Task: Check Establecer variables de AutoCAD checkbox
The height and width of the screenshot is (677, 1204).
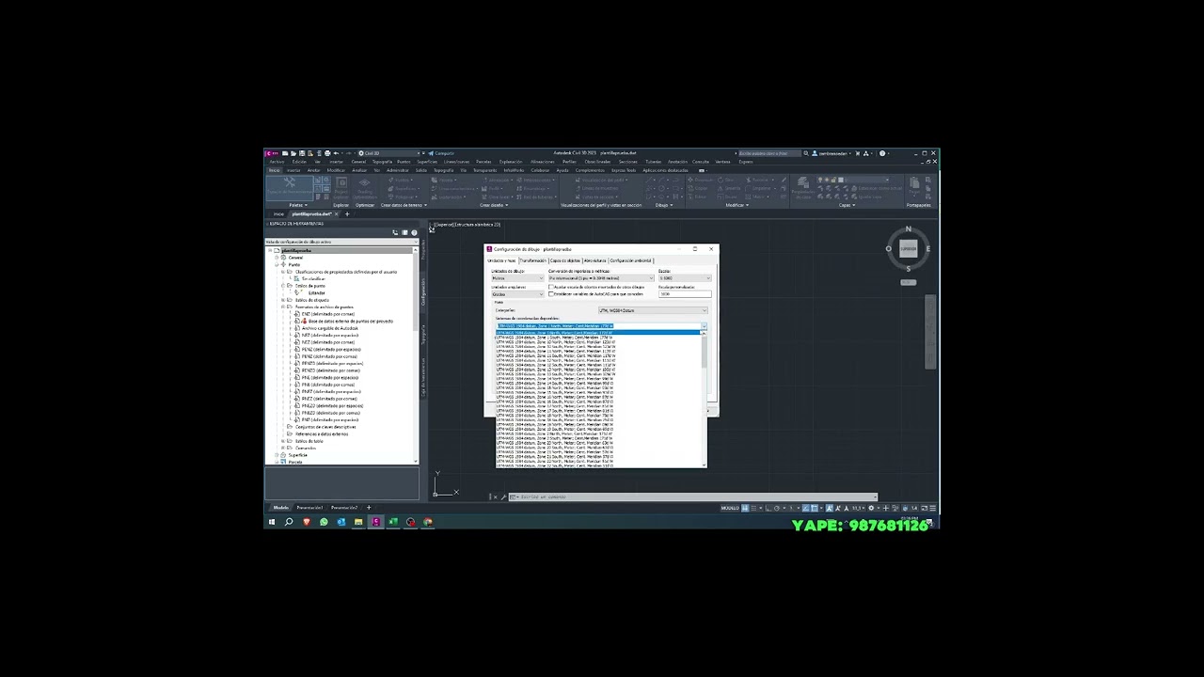Action: [551, 294]
